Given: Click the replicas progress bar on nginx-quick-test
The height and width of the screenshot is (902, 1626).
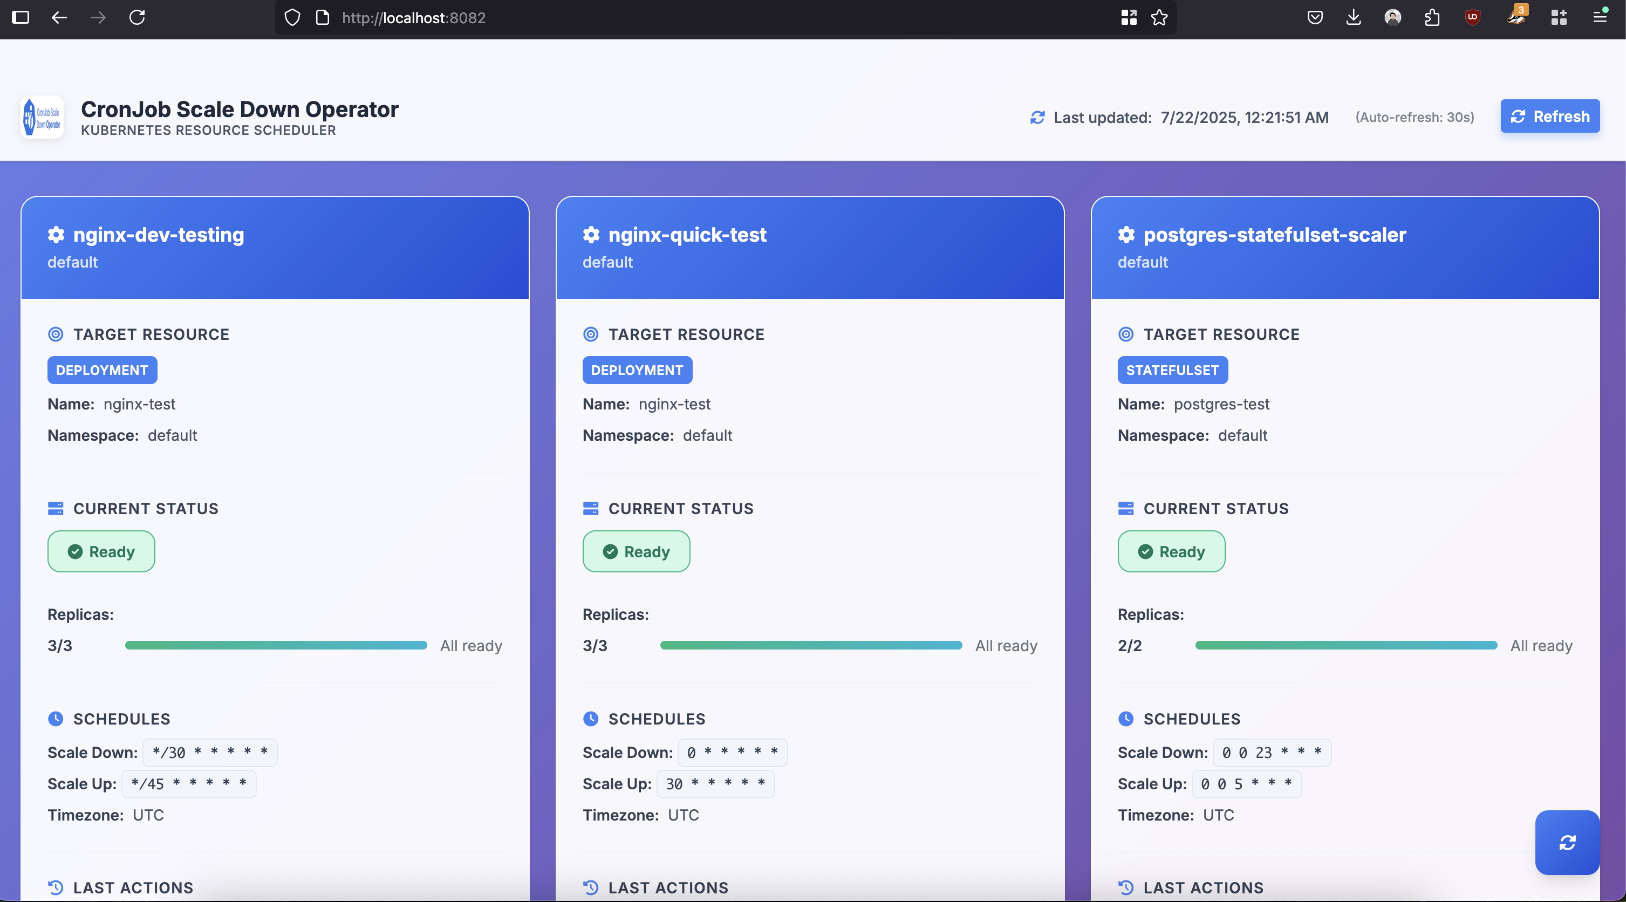Looking at the screenshot, I should (x=810, y=645).
